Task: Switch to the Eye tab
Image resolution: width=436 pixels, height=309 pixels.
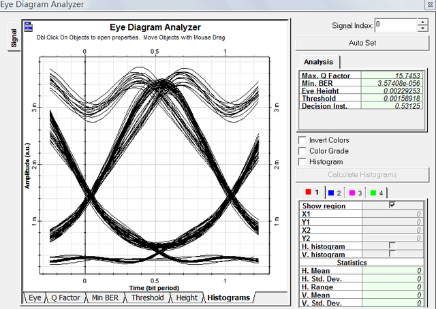Action: 35,297
